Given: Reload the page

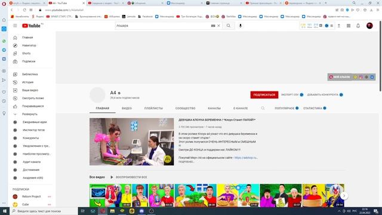Looking at the screenshot, I should click(24, 10).
